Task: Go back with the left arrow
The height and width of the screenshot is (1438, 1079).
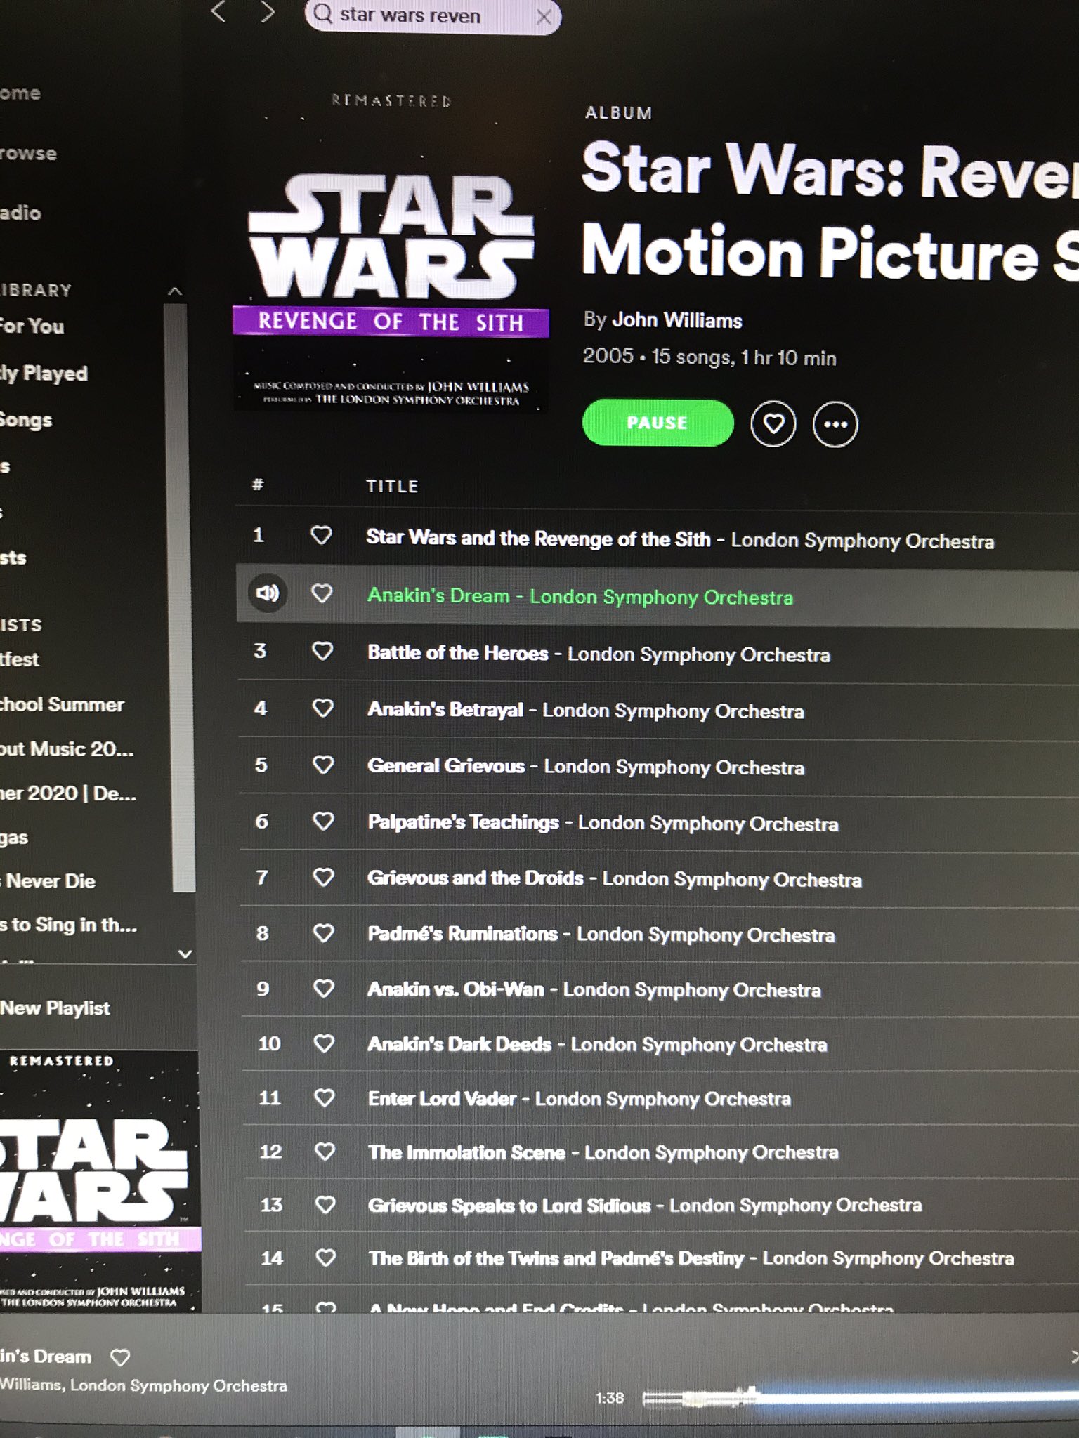Action: tap(218, 12)
